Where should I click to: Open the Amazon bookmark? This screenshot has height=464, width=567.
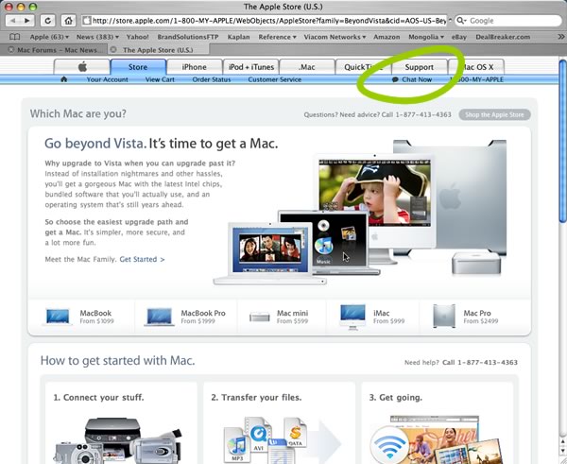[x=387, y=37]
